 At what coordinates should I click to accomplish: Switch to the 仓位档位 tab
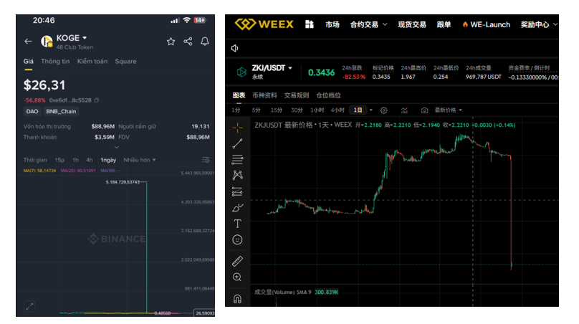[x=328, y=95]
